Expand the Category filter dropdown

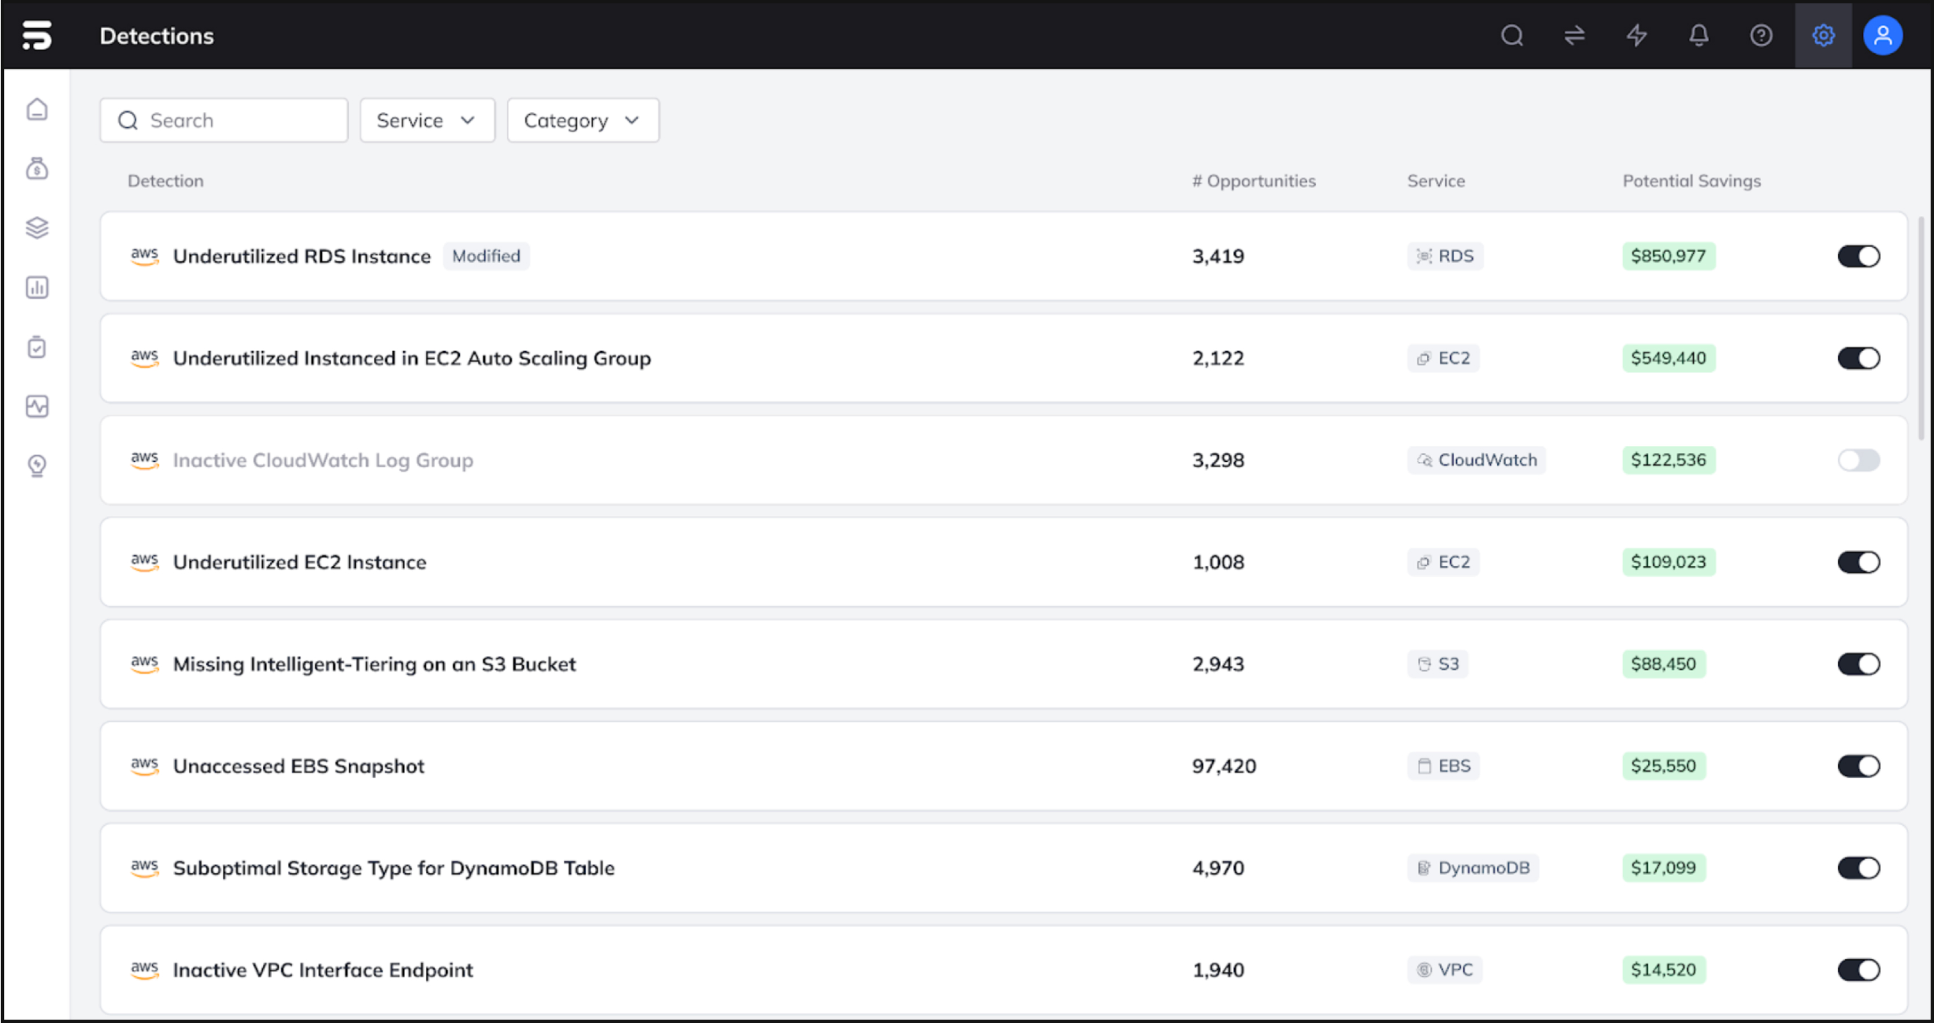tap(582, 120)
